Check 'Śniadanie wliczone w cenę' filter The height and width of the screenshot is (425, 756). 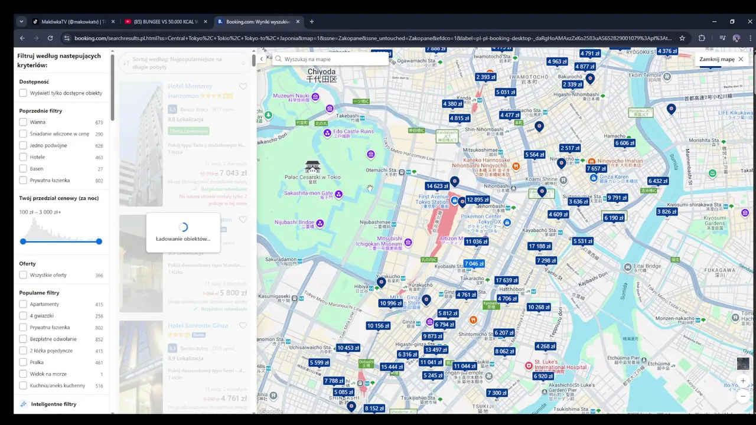[x=23, y=134]
